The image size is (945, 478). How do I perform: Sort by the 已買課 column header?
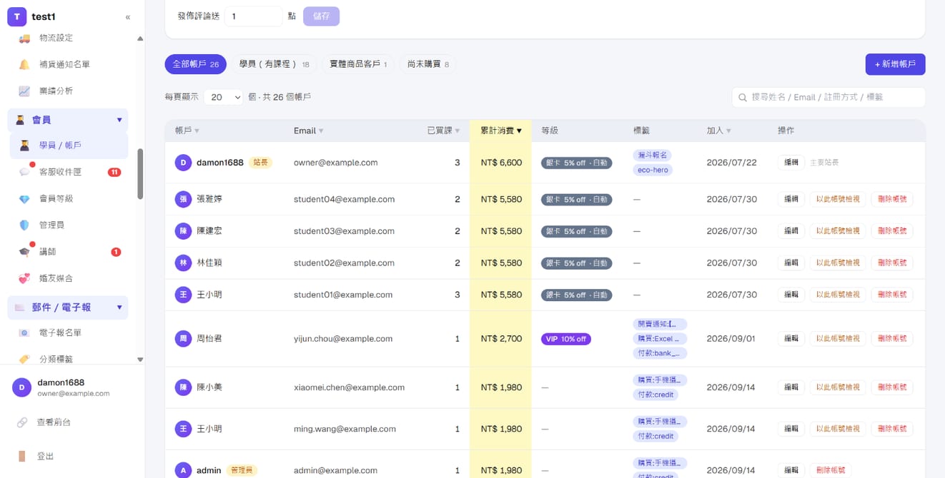click(443, 131)
